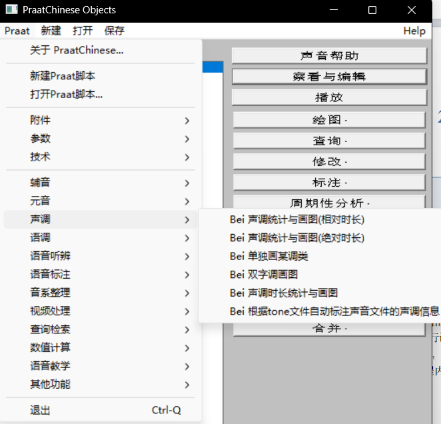Image resolution: width=441 pixels, height=424 pixels.
Task: Choose Bei 双字调画图
Action: tap(320, 275)
